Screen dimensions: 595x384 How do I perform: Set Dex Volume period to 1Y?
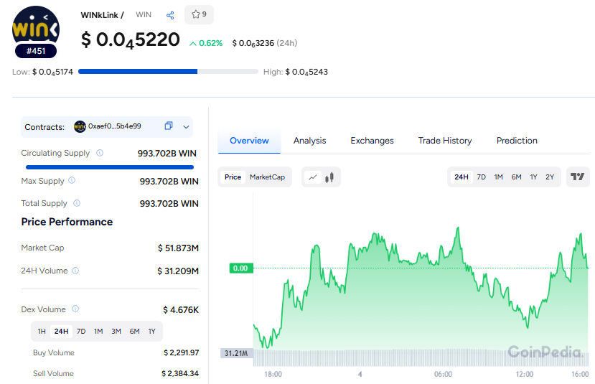pyautogui.click(x=151, y=332)
